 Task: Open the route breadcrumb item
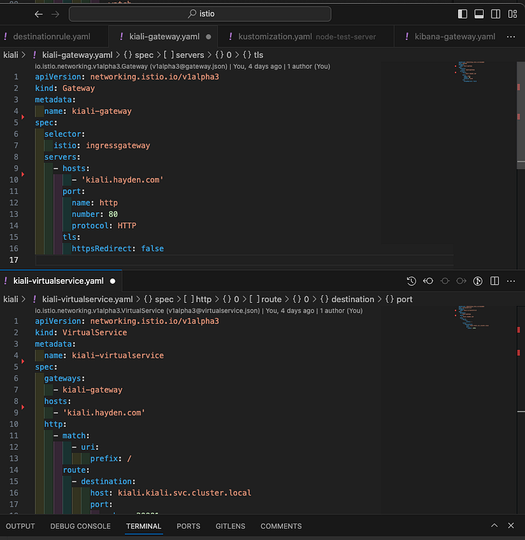click(265, 299)
